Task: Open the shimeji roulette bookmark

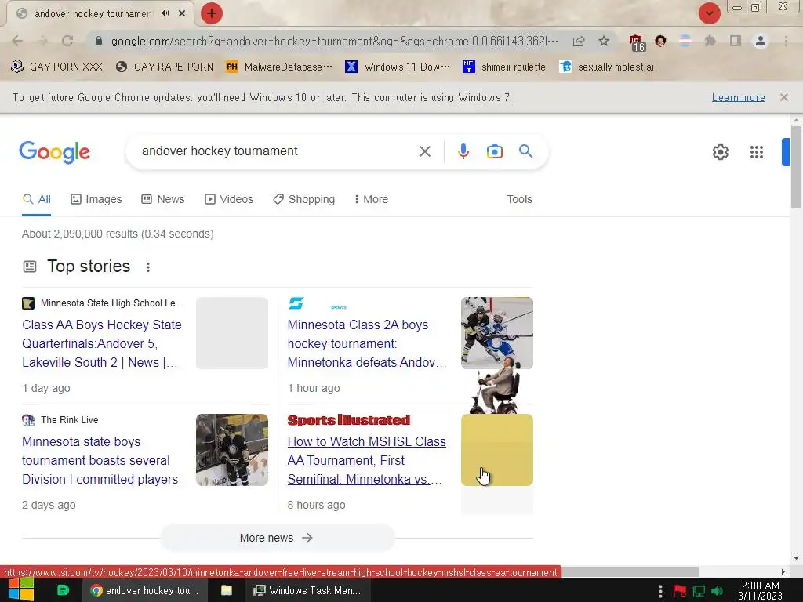Action: click(504, 67)
